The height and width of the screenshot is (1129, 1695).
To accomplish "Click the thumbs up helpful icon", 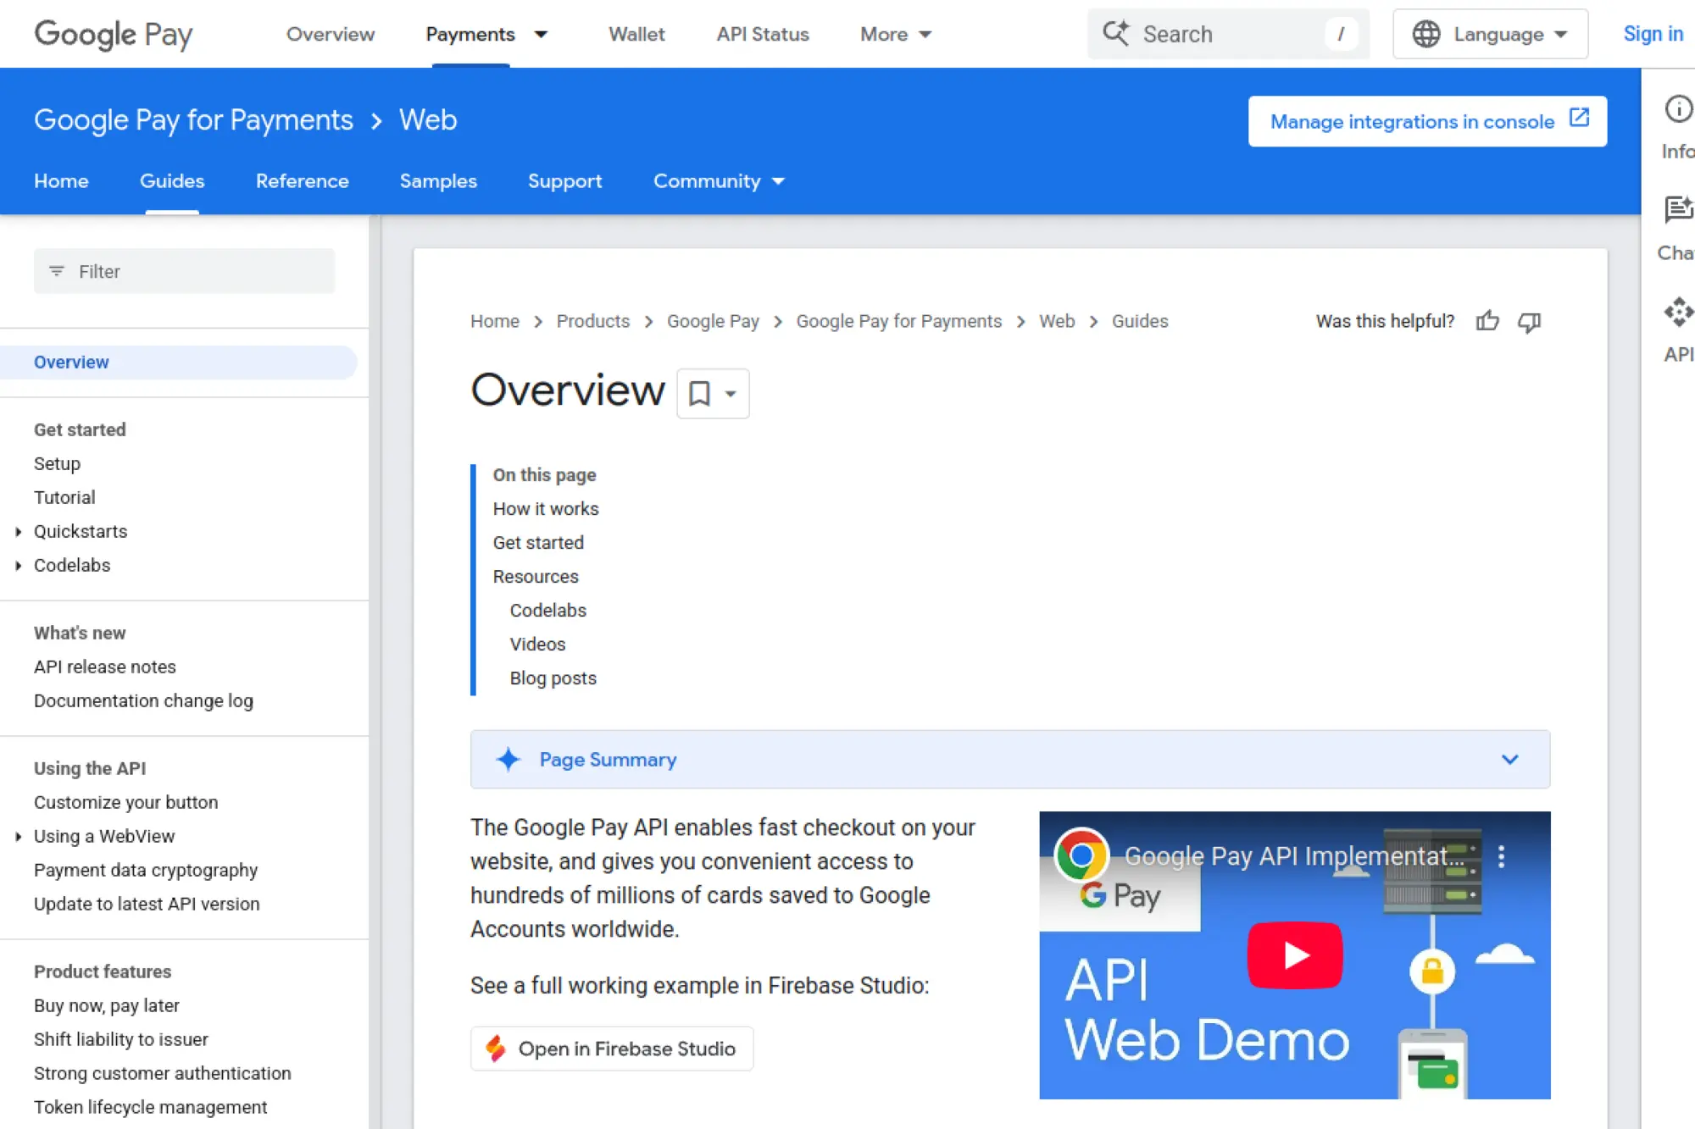I will tap(1487, 321).
